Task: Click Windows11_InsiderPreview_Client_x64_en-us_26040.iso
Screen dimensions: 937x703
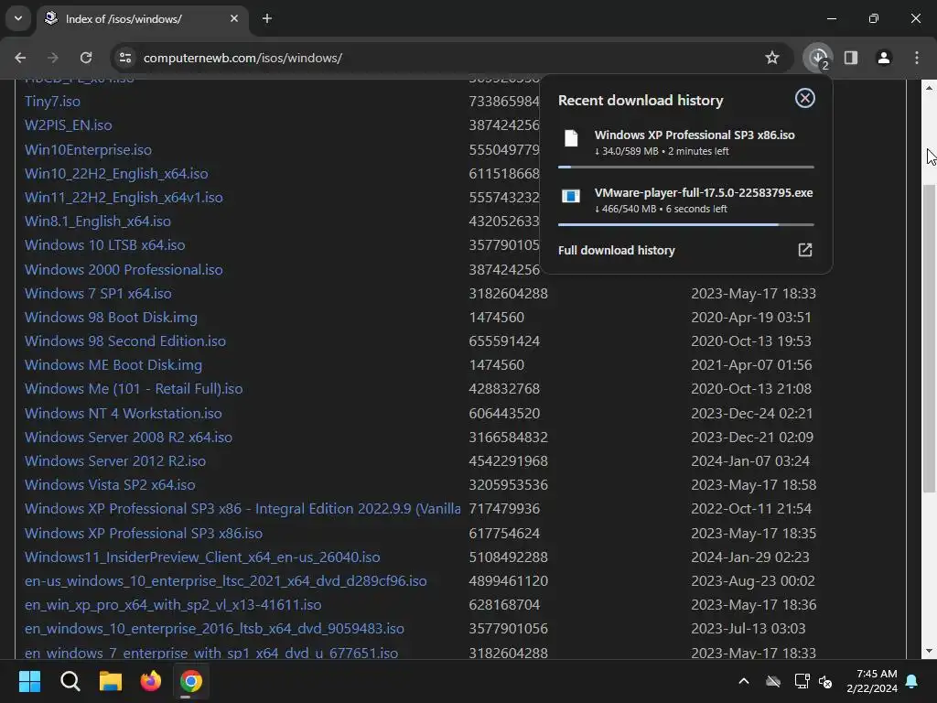Action: [202, 557]
